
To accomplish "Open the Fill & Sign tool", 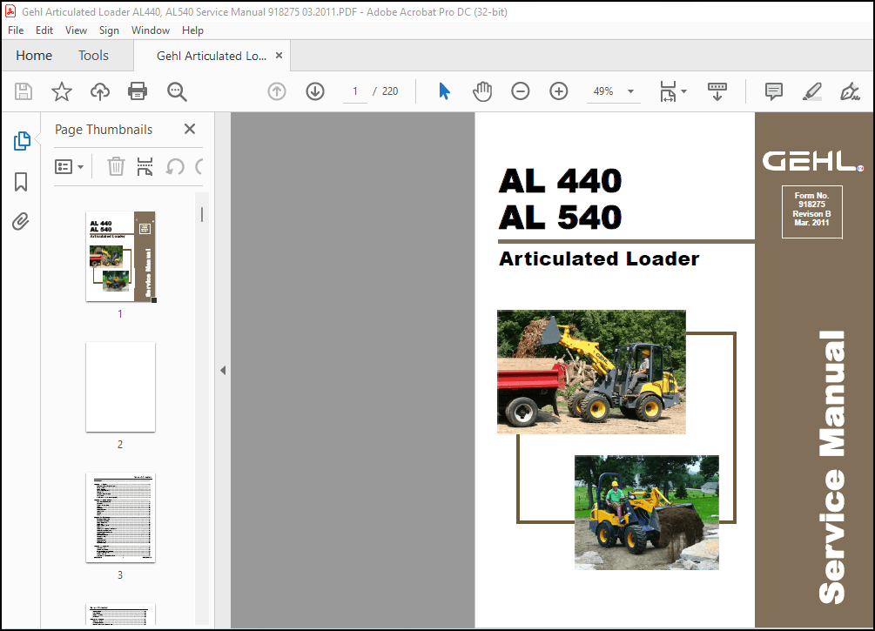I will click(x=850, y=91).
